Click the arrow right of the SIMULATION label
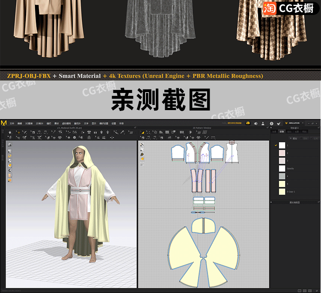The height and width of the screenshot is (293, 321). (303, 123)
